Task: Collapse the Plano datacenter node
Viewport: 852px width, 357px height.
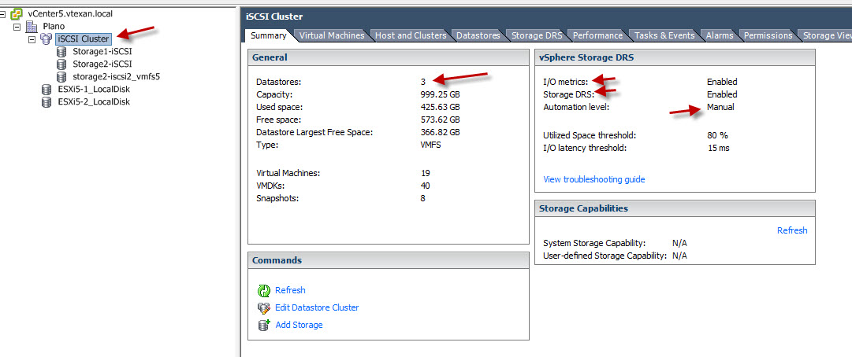Action: 17,27
